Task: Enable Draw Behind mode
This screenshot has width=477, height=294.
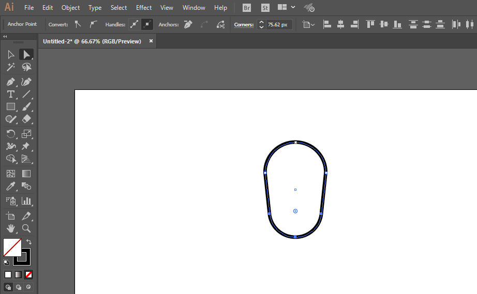Action: [x=19, y=287]
